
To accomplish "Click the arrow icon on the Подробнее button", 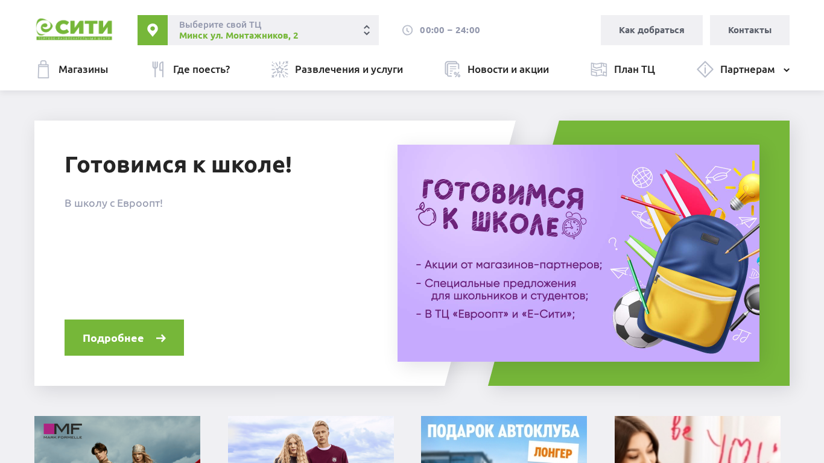I will [161, 338].
